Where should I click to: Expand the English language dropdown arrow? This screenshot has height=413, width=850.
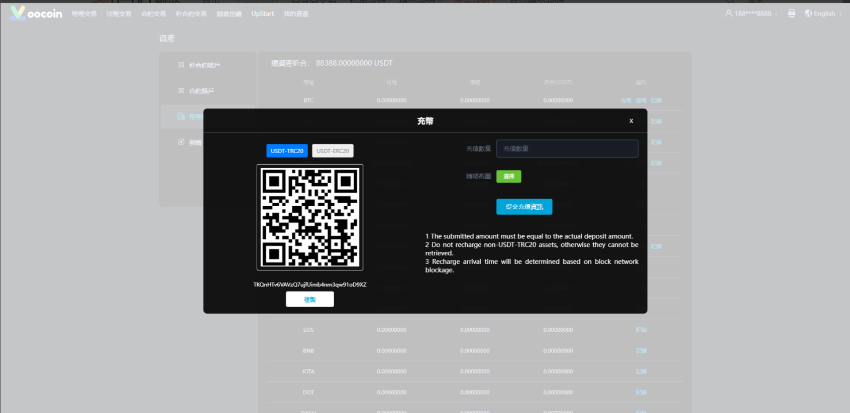(x=840, y=14)
